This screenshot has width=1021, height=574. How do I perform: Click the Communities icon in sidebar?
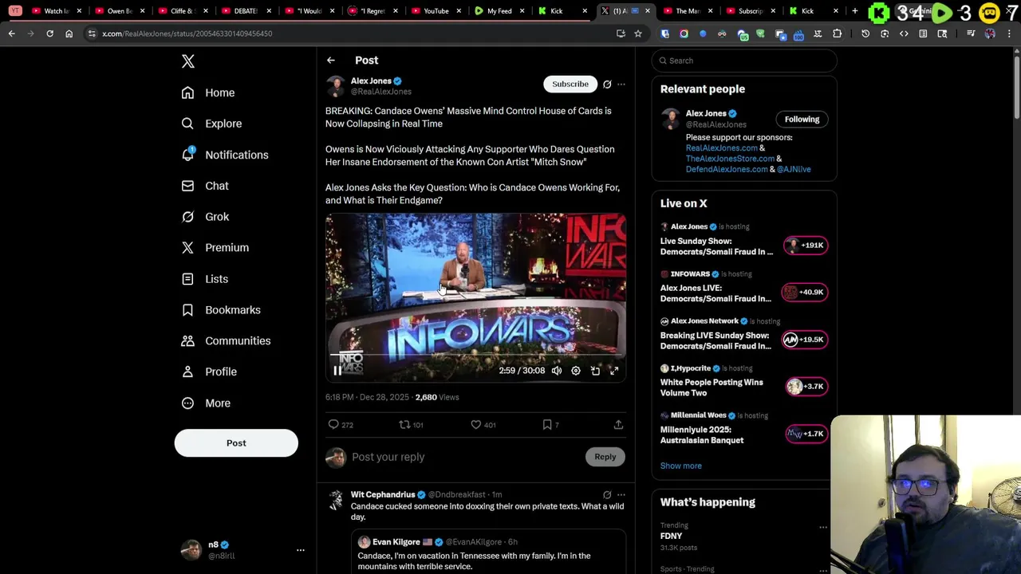click(187, 341)
